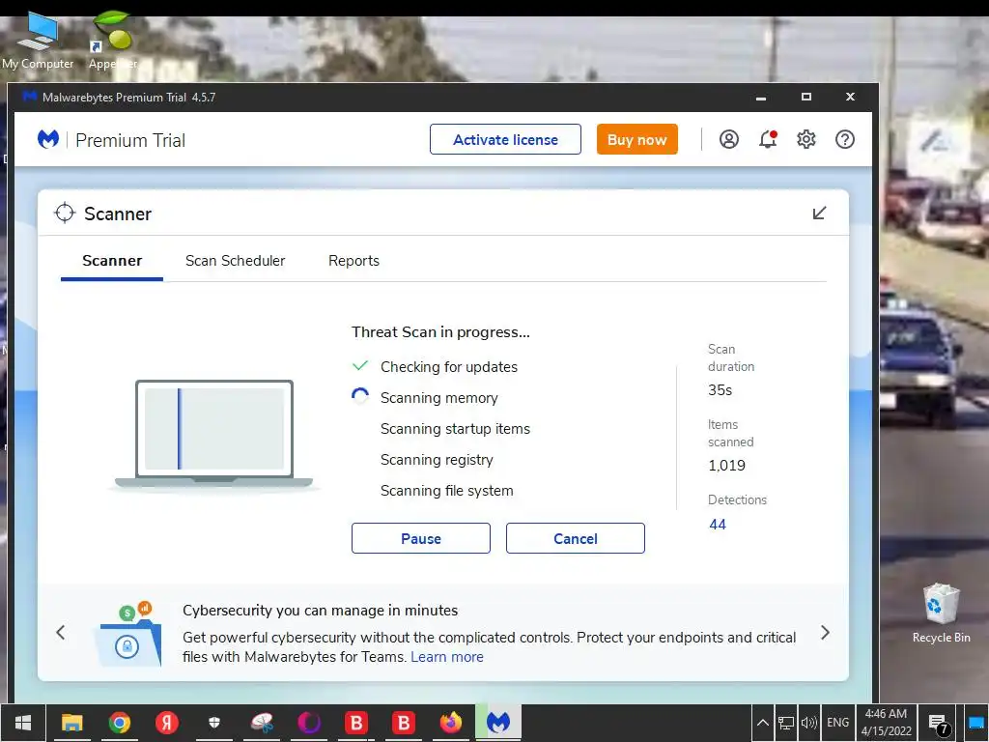Click the 'Scanning file system' step text
Image resolution: width=989 pixels, height=742 pixels.
(446, 491)
